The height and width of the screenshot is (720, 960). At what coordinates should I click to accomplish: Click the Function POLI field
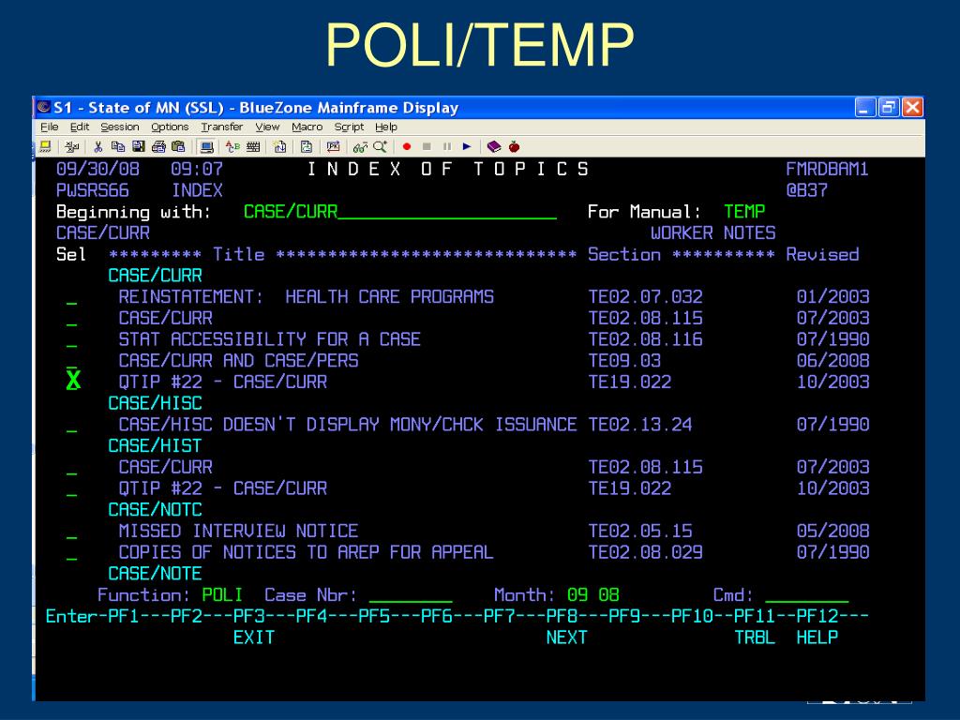(x=222, y=595)
